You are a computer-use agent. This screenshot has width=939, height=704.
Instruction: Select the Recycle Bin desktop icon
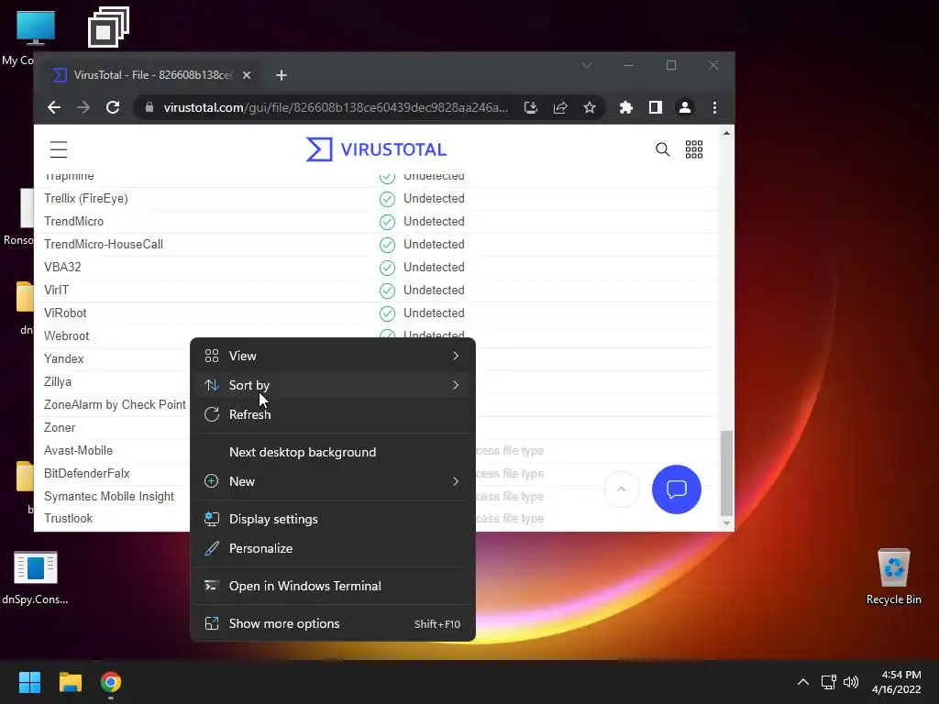tap(893, 577)
